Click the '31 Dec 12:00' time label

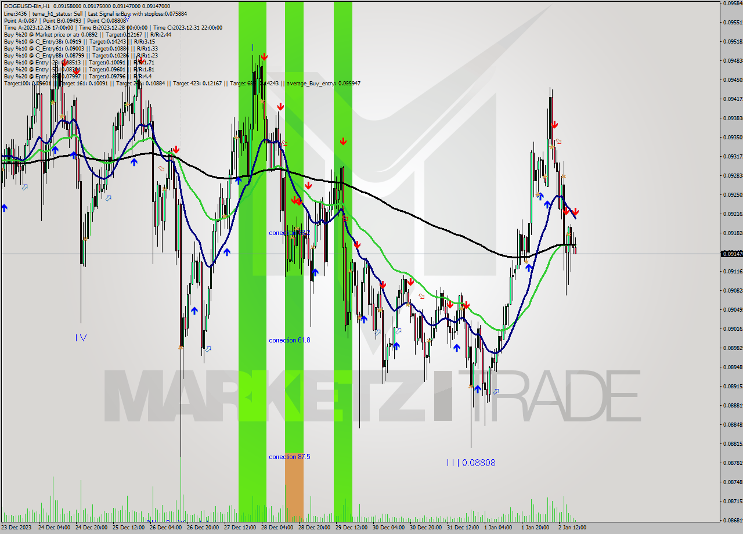coord(463,528)
